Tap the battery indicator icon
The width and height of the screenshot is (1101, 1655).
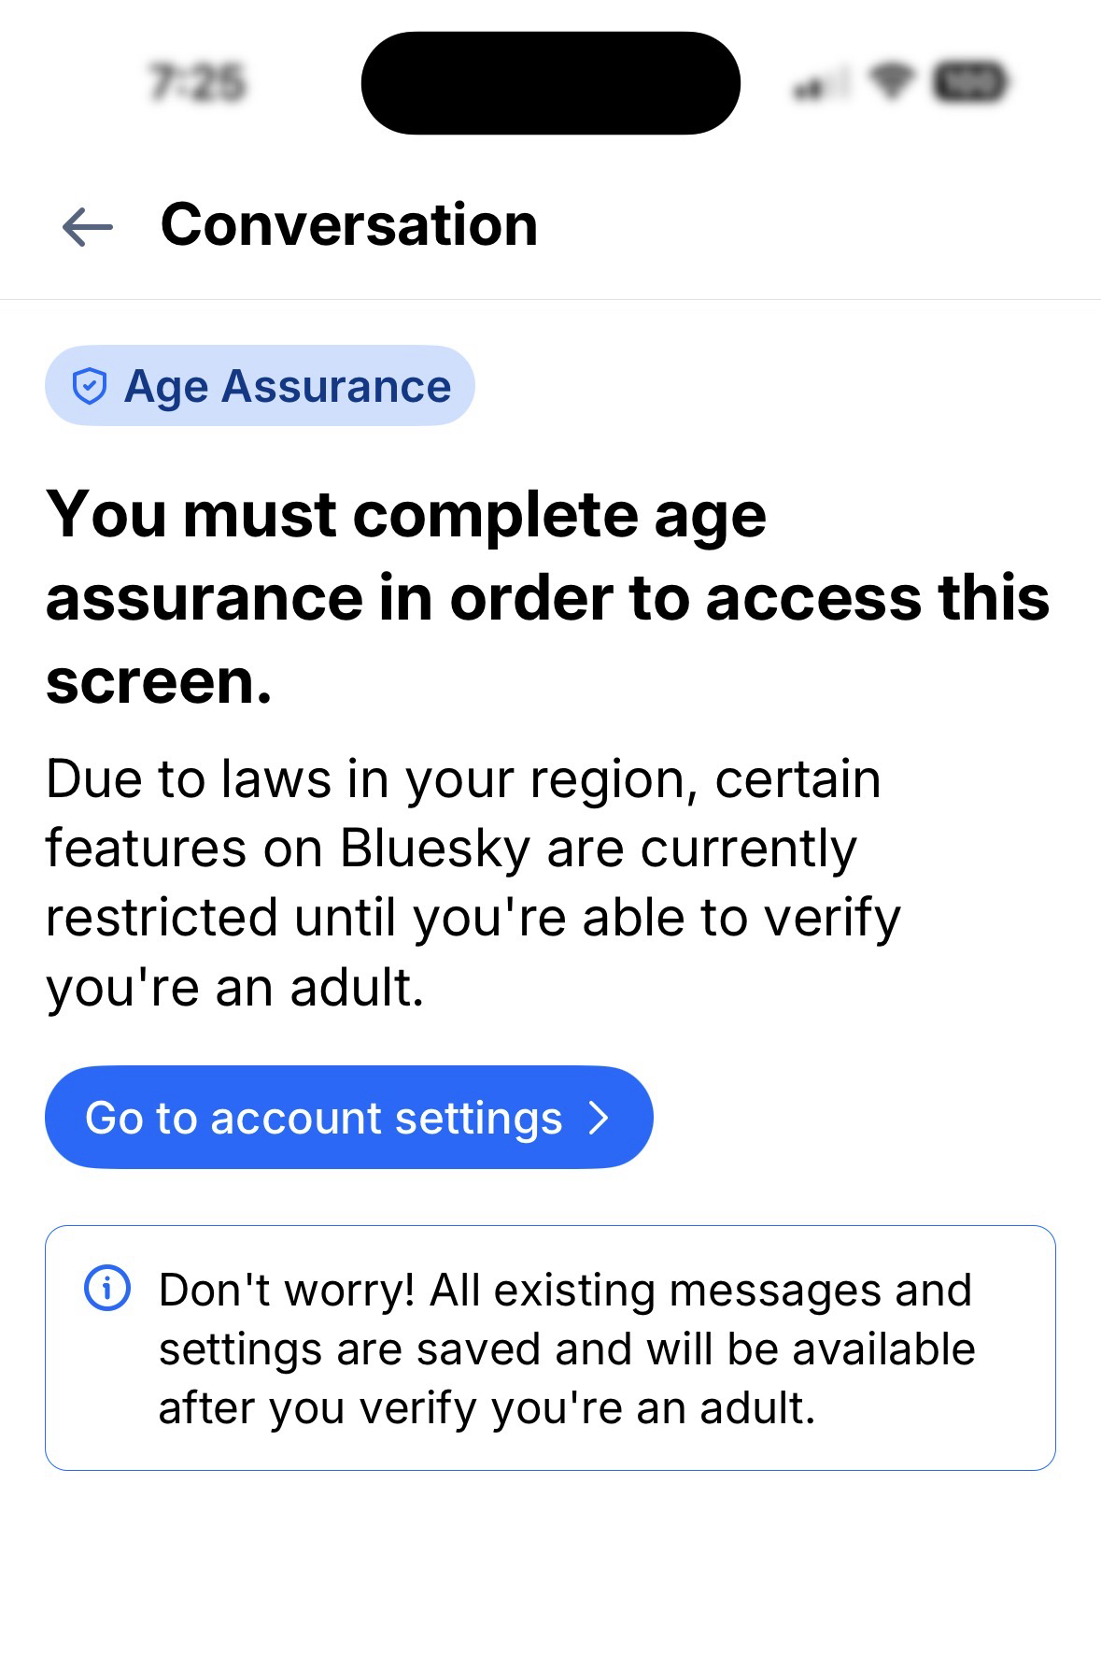click(970, 81)
